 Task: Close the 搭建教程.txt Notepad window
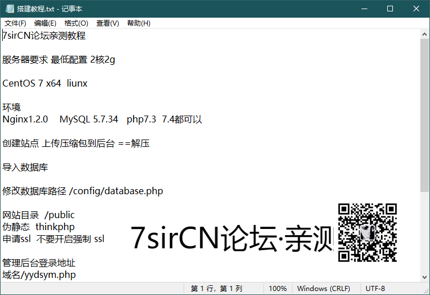(416, 9)
